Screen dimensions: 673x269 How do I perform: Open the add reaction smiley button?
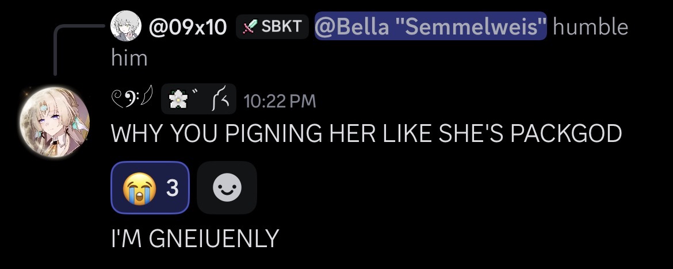point(227,188)
